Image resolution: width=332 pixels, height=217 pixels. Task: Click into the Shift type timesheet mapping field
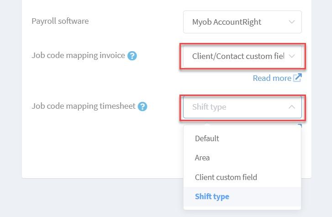click(242, 107)
